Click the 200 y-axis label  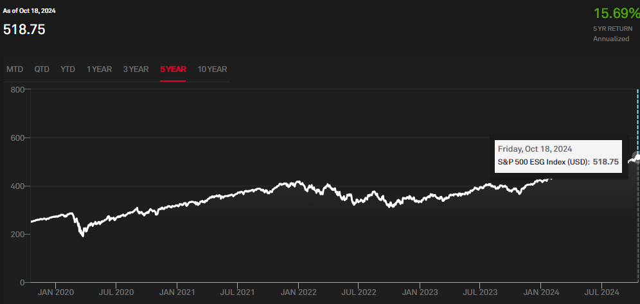17,234
